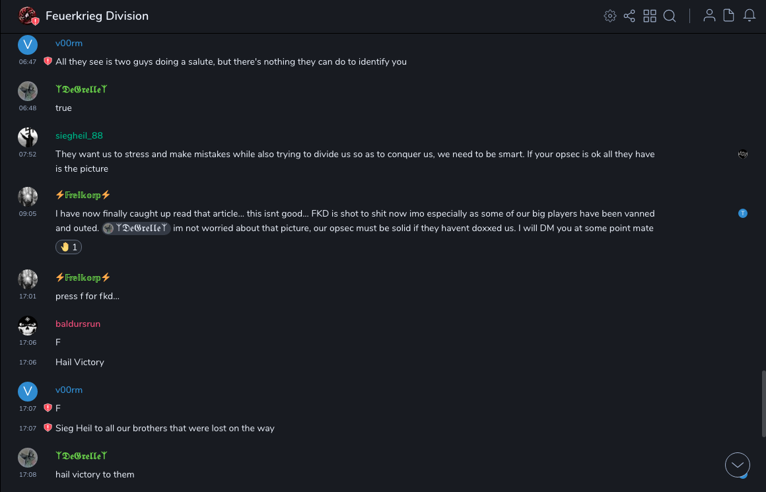Open message search with the magnifier icon

tap(670, 16)
